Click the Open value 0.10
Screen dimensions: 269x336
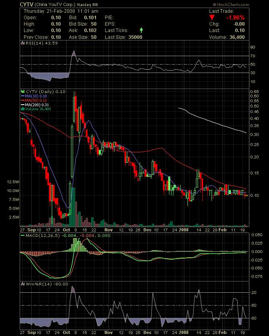tap(56, 18)
